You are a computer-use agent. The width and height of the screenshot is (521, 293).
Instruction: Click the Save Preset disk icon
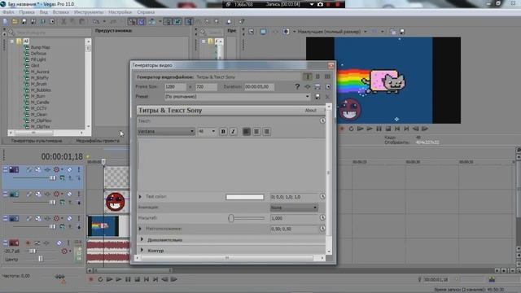pos(317,97)
